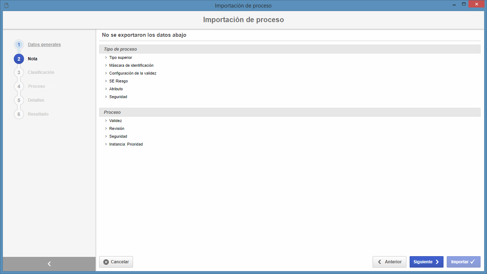Viewport: 487px width, 274px height.
Task: Expand the Instancia: Prioridad chevron
Action: (106, 144)
